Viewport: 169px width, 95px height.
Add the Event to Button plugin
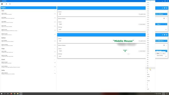point(55,67)
